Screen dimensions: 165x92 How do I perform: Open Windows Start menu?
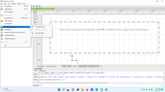[x=59, y=89]
